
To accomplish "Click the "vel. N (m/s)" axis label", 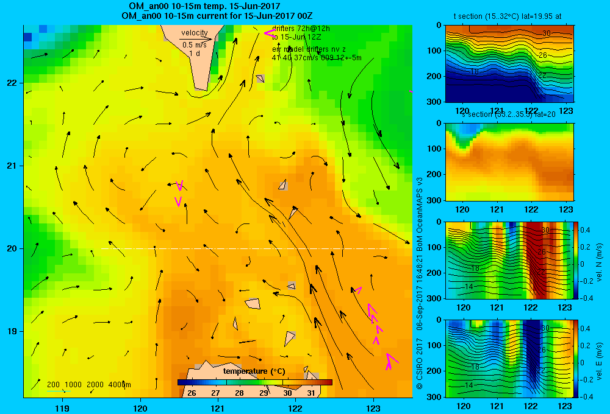I will pos(599,262).
